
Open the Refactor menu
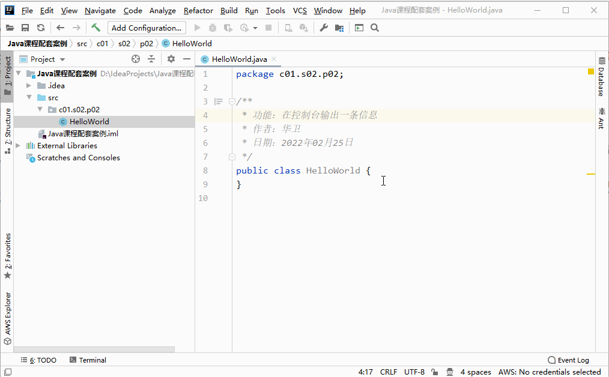pos(198,10)
